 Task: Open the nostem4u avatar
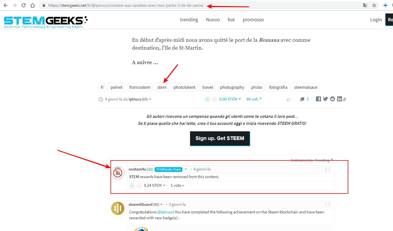coord(118,173)
